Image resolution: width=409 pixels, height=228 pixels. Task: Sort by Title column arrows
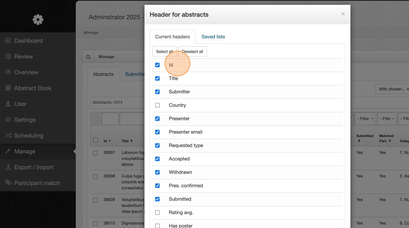pos(131,141)
